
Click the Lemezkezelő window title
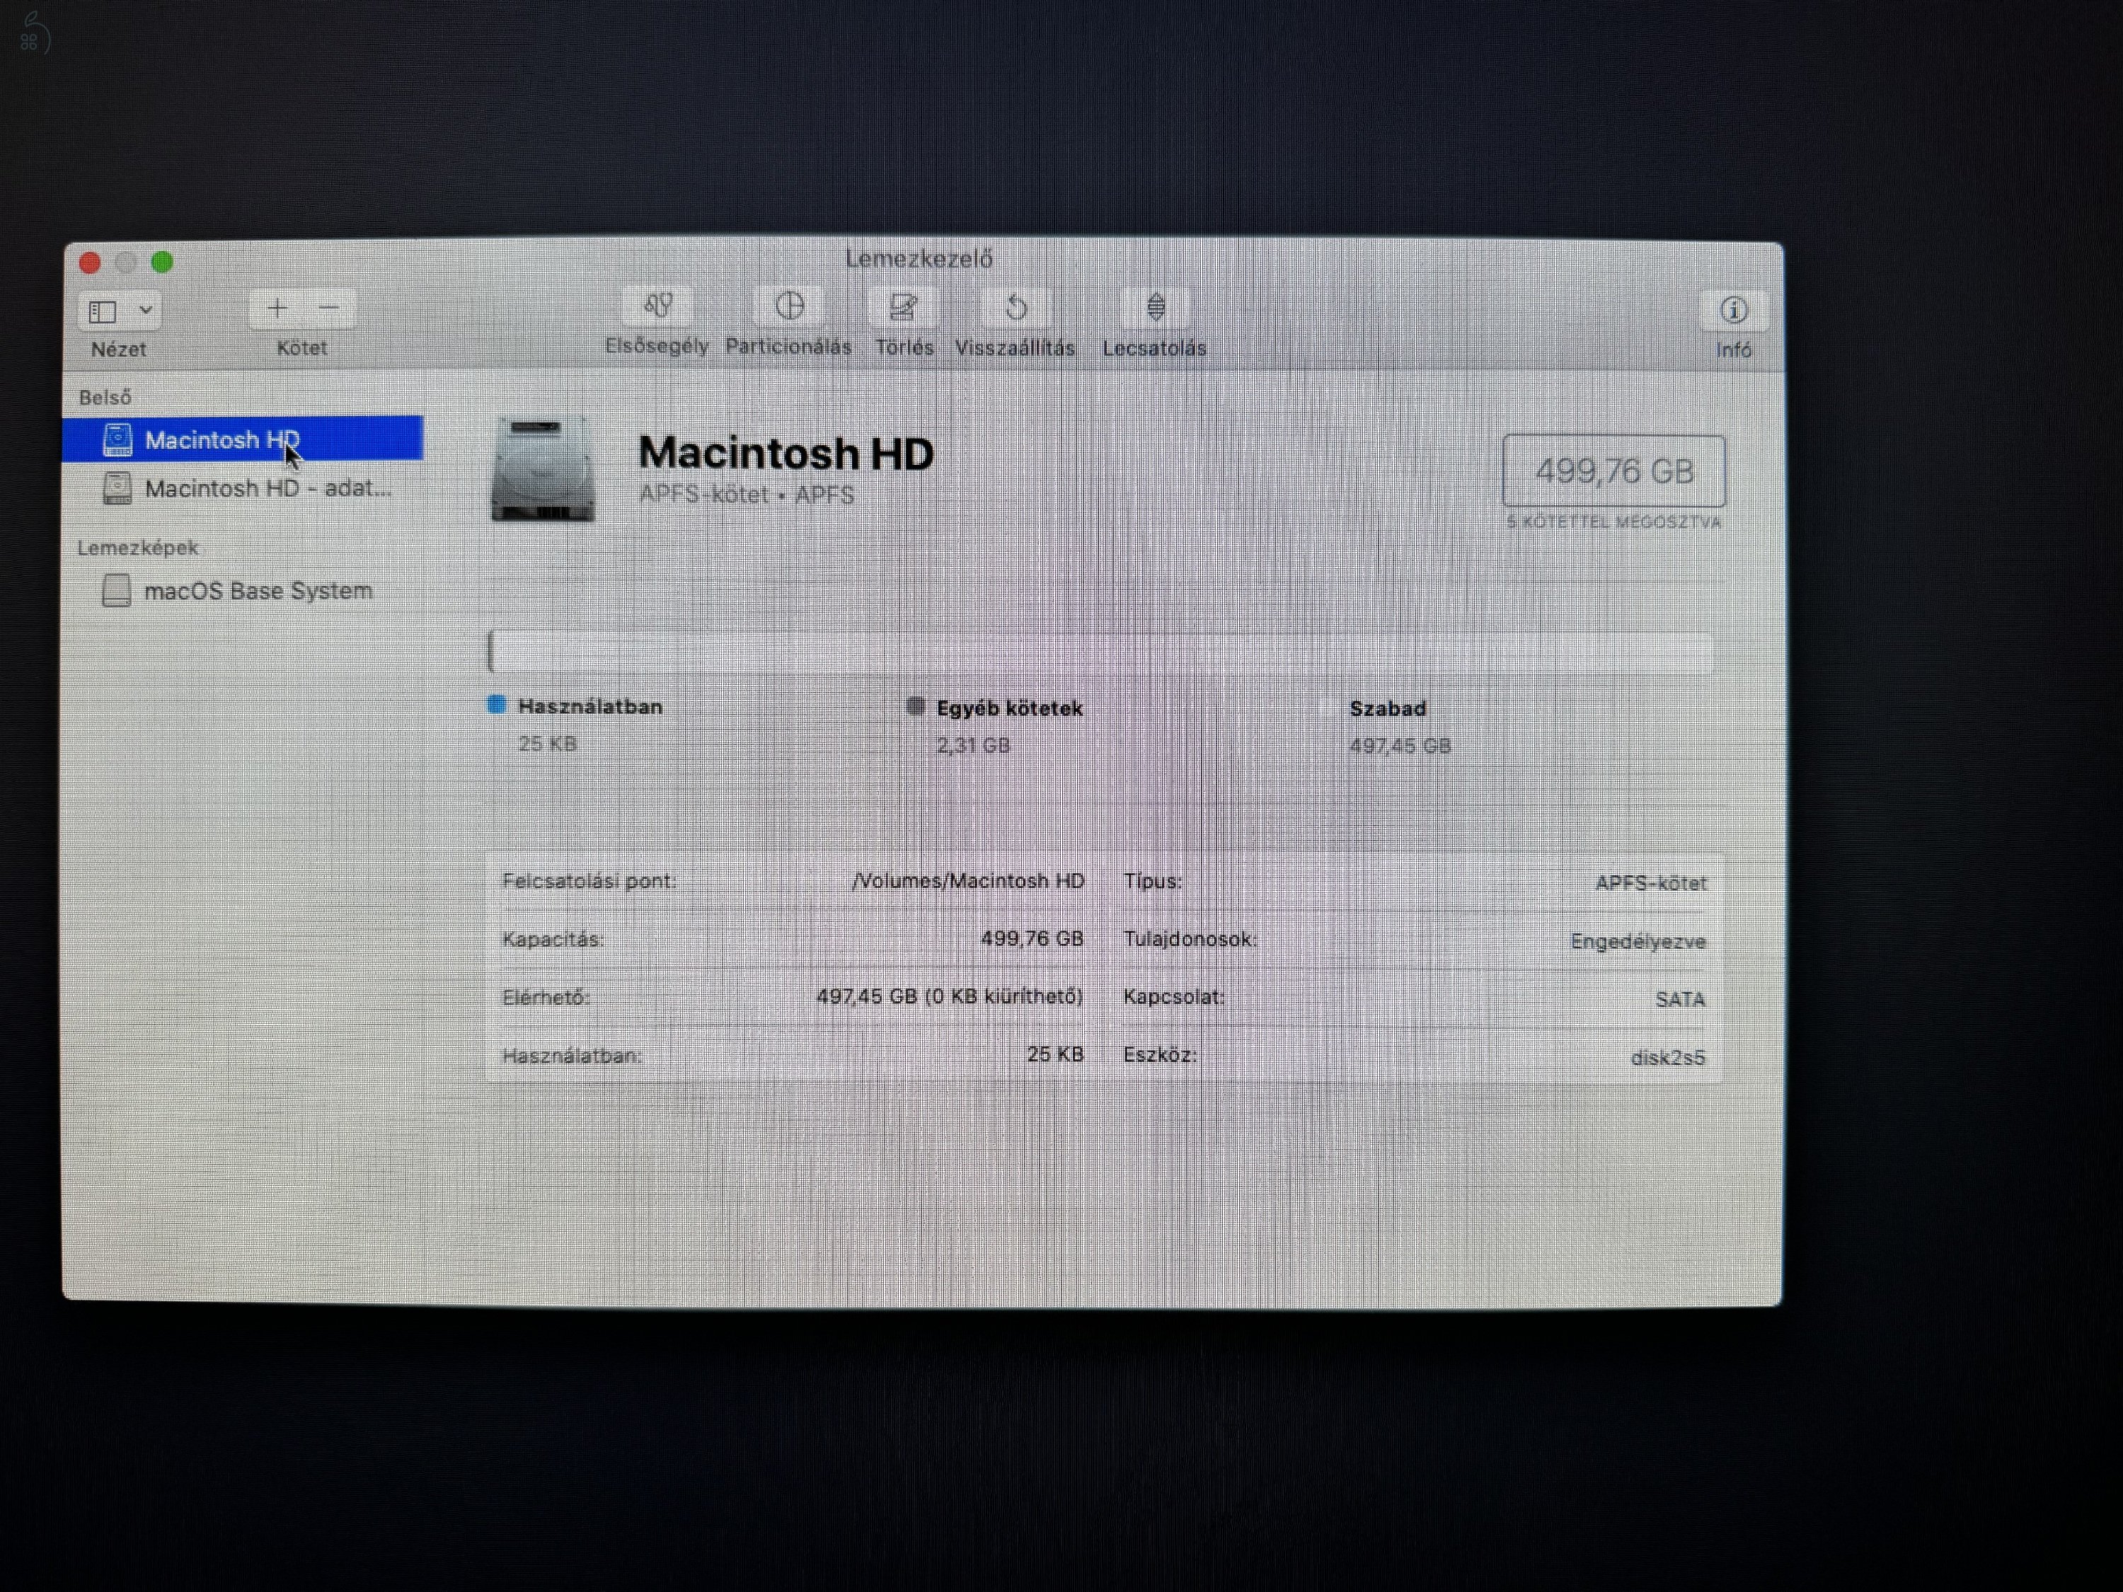(x=919, y=258)
